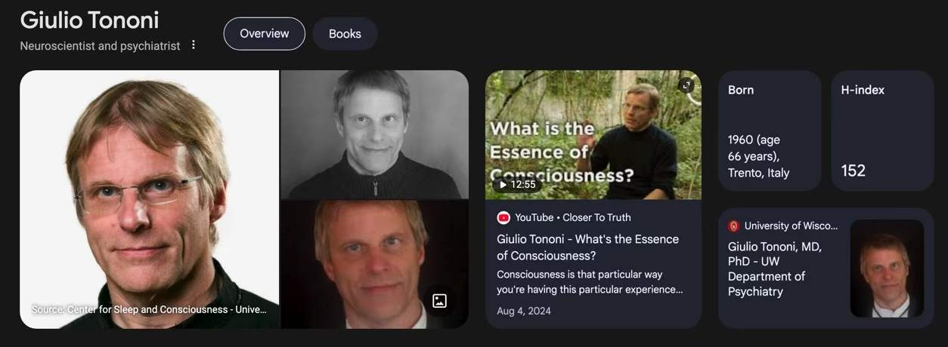Expand video using top-right fullscreen icon
Screen dimensions: 948x347
tap(686, 85)
